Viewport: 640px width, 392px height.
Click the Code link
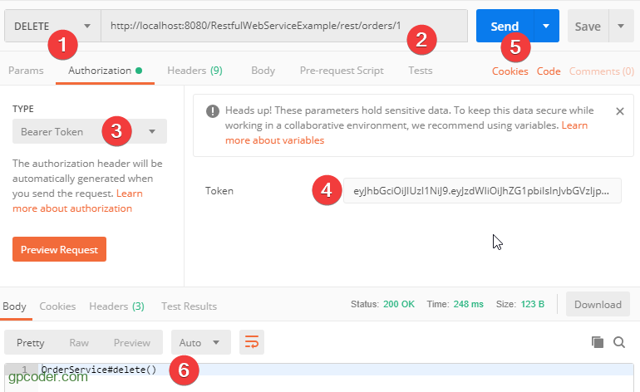pos(549,71)
